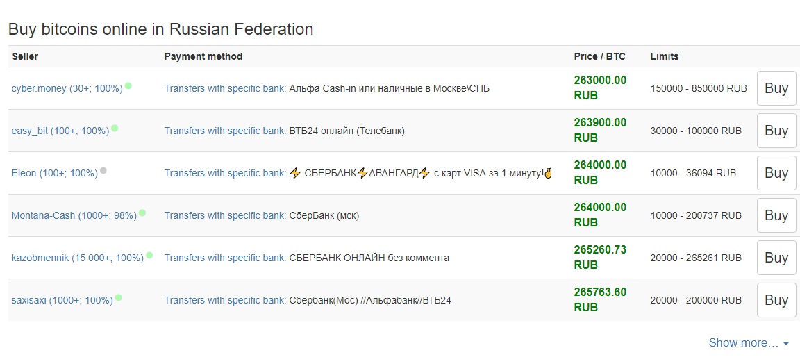
Task: Click grey offline status dot beside Eleon
Action: [x=103, y=171]
